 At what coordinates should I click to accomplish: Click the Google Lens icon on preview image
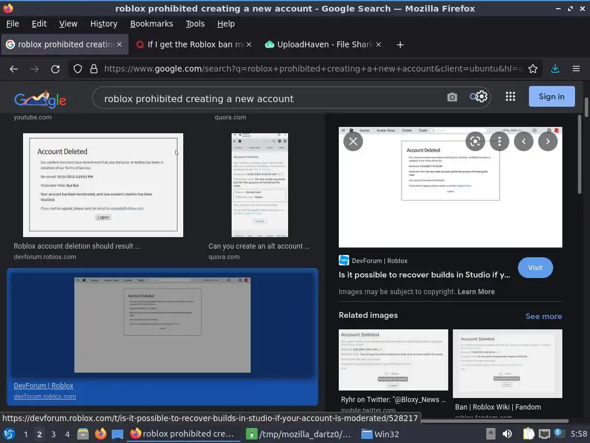(475, 141)
